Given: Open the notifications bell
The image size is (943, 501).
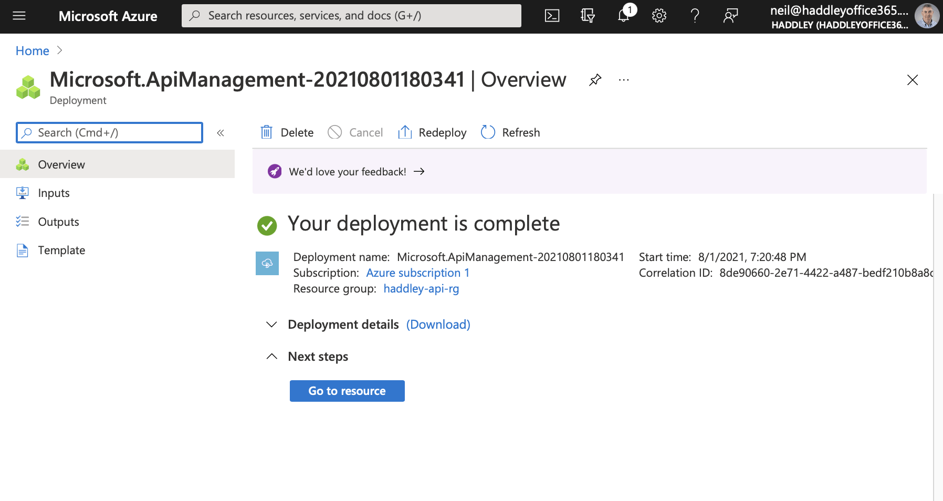Looking at the screenshot, I should (623, 16).
